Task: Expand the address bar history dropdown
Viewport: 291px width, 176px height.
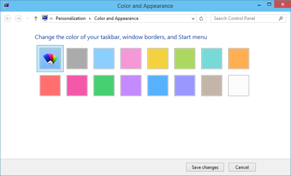Action: 193,19
